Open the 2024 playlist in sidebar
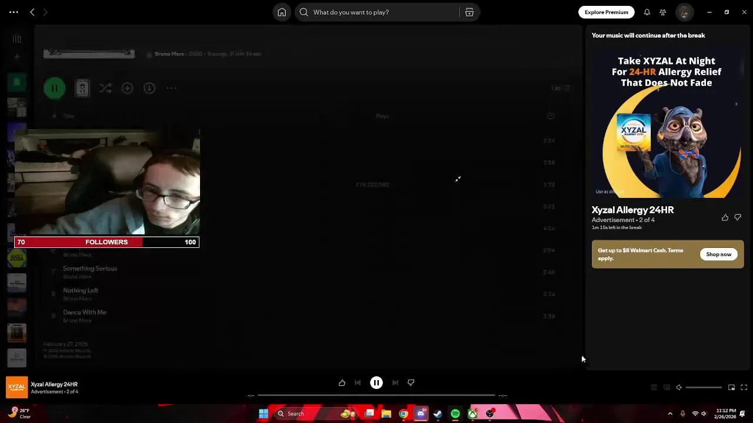The image size is (753, 423). (16, 258)
